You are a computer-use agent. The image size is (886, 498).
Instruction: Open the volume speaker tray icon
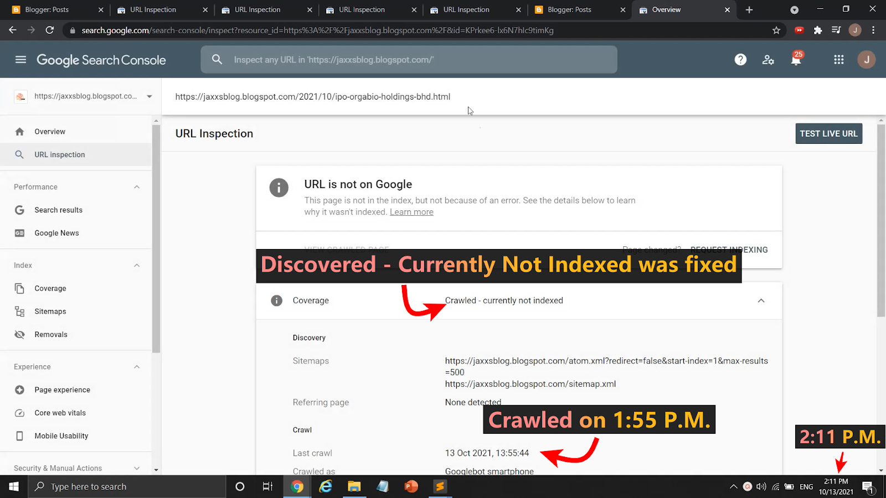click(x=761, y=487)
